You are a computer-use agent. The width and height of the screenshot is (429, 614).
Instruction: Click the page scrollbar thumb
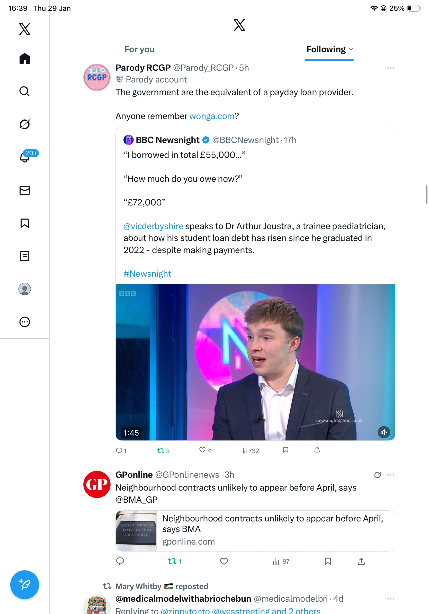427,194
